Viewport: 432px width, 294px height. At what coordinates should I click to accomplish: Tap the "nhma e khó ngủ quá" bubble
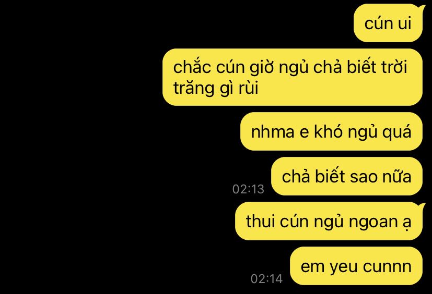pyautogui.click(x=331, y=131)
